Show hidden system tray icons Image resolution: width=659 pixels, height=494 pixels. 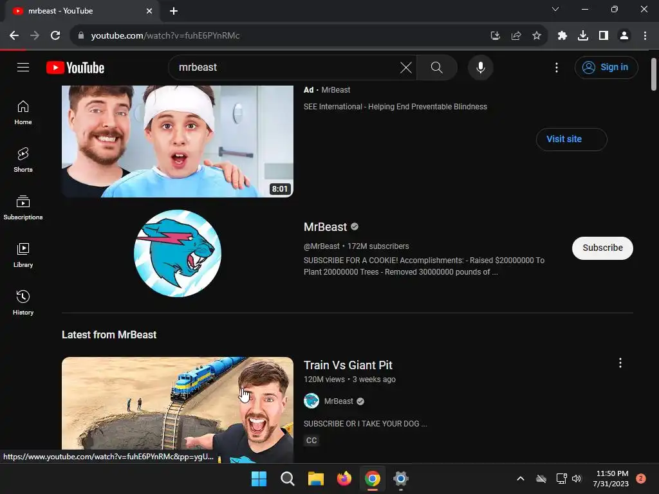click(x=520, y=479)
